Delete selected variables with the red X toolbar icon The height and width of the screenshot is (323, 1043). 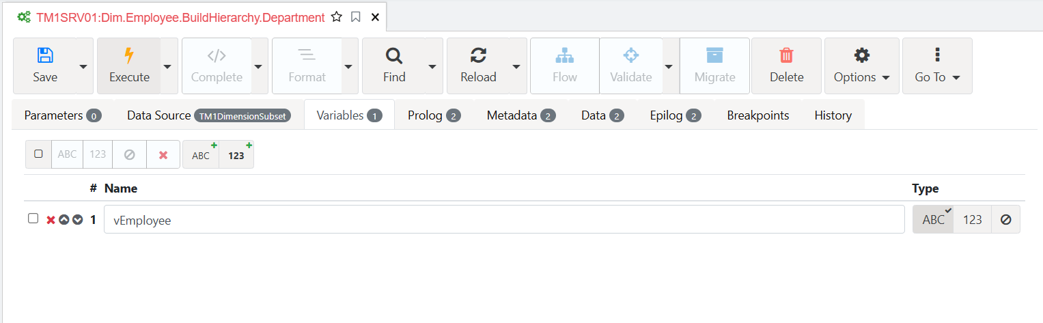[x=163, y=154]
